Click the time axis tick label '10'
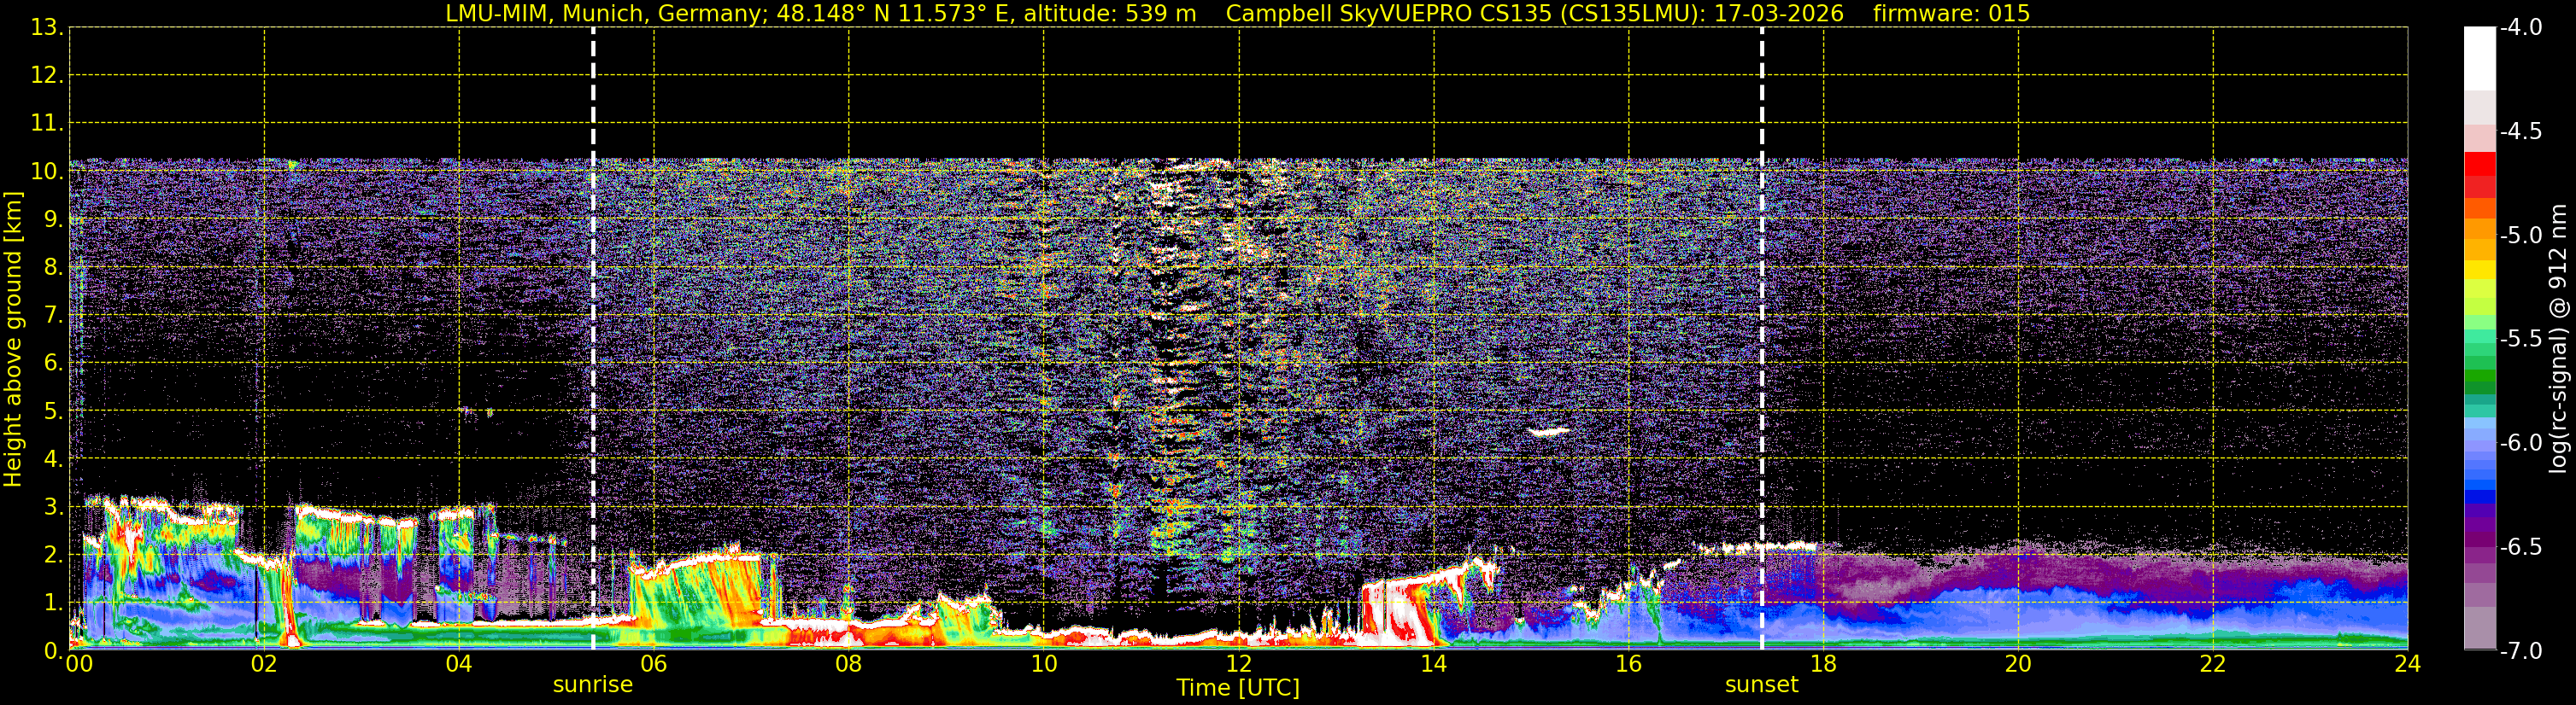The image size is (2576, 705). point(1044,664)
